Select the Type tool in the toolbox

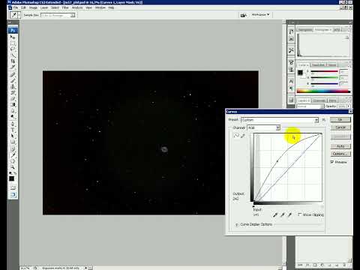coord(13,130)
